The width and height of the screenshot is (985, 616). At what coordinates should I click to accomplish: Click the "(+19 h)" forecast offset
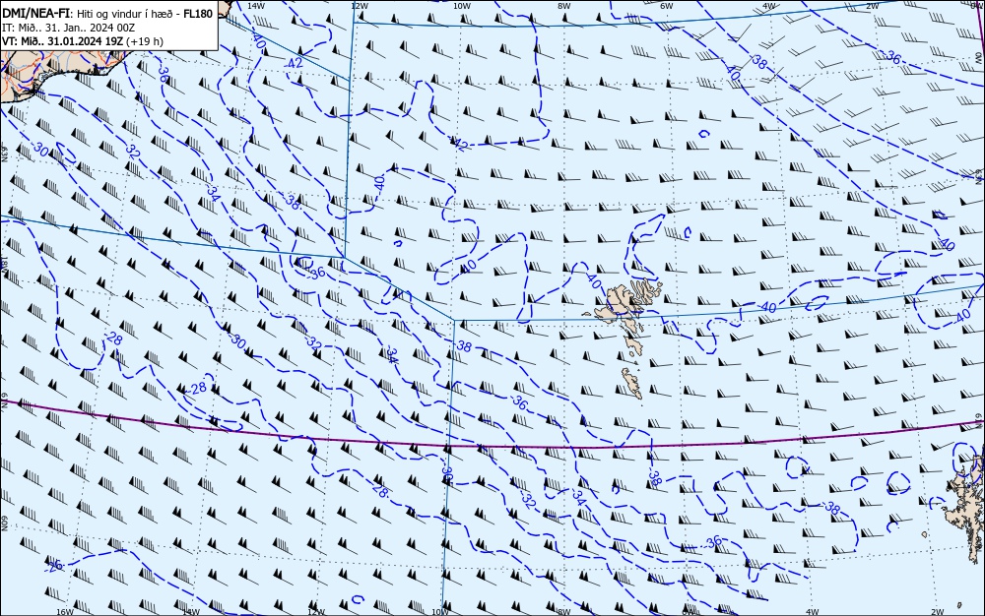145,41
